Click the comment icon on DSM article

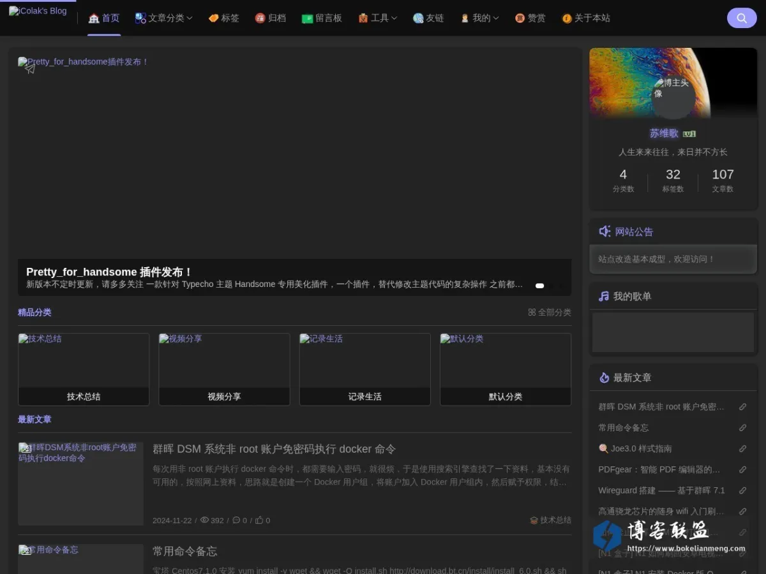click(x=236, y=520)
